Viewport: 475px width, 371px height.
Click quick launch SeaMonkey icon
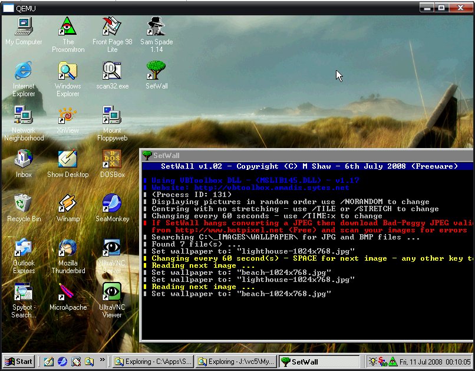click(62, 362)
